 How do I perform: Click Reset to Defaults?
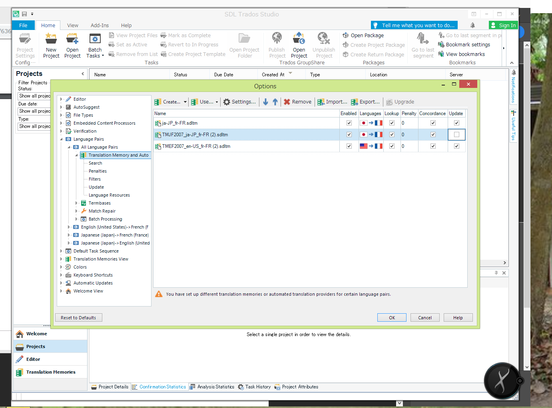click(x=78, y=318)
